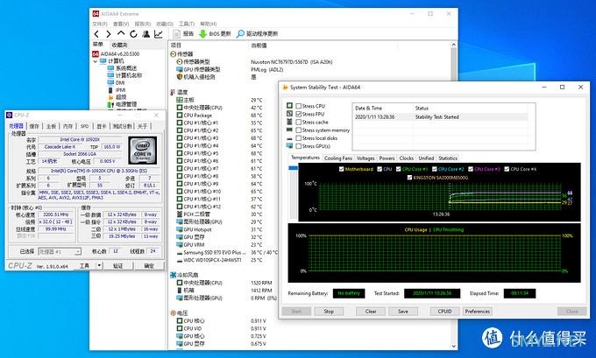Toggle the CPU Core #3 graph checkbox

pyautogui.click(x=471, y=169)
